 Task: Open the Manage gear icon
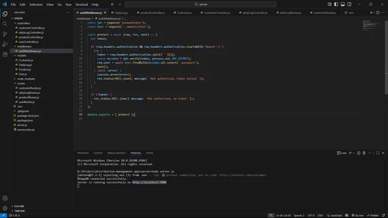5,208
